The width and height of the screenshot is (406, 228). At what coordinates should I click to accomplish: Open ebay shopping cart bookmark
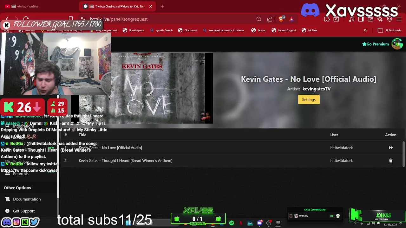[104, 30]
